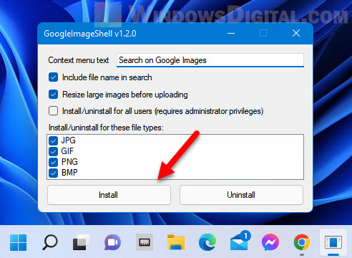Screen dimensions: 352x258
Task: Uncheck the GIF file type
Action: (x=53, y=151)
